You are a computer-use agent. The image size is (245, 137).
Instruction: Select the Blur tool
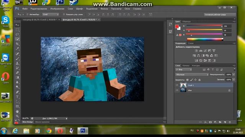tap(17, 82)
